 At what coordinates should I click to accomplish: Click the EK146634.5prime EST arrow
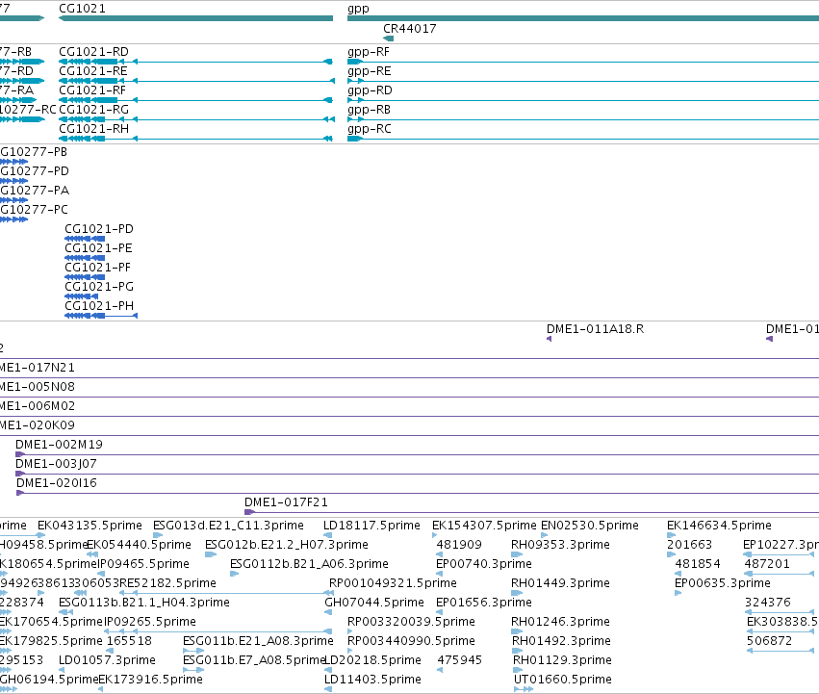[671, 535]
